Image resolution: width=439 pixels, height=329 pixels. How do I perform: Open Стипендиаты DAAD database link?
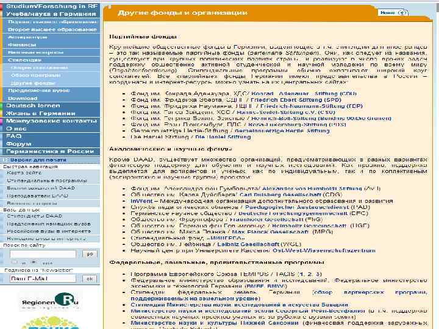click(34, 216)
